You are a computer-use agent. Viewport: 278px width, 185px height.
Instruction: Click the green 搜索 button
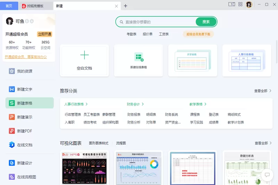point(206,22)
